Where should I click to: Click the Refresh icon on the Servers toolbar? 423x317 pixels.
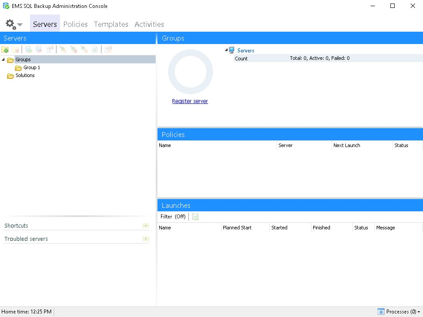[x=95, y=49]
